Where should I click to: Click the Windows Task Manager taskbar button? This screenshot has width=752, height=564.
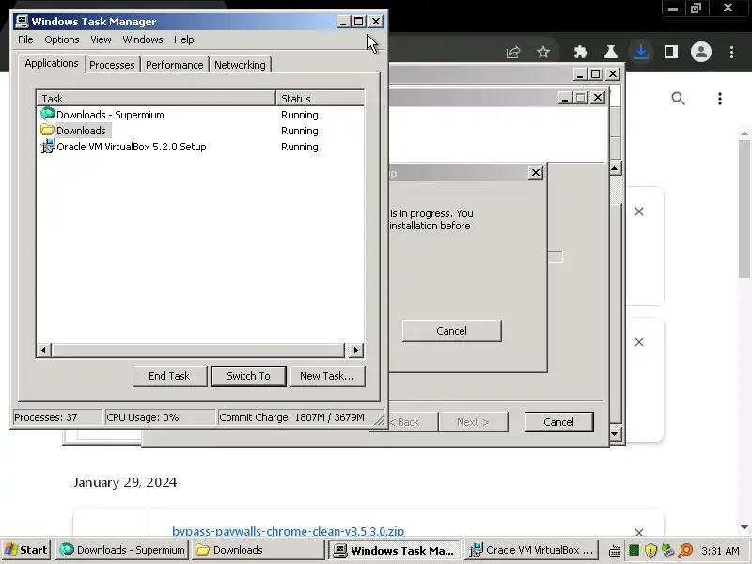point(394,550)
